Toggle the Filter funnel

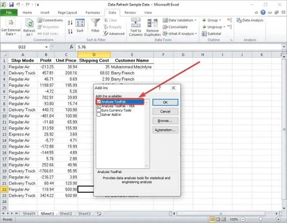tap(95, 26)
